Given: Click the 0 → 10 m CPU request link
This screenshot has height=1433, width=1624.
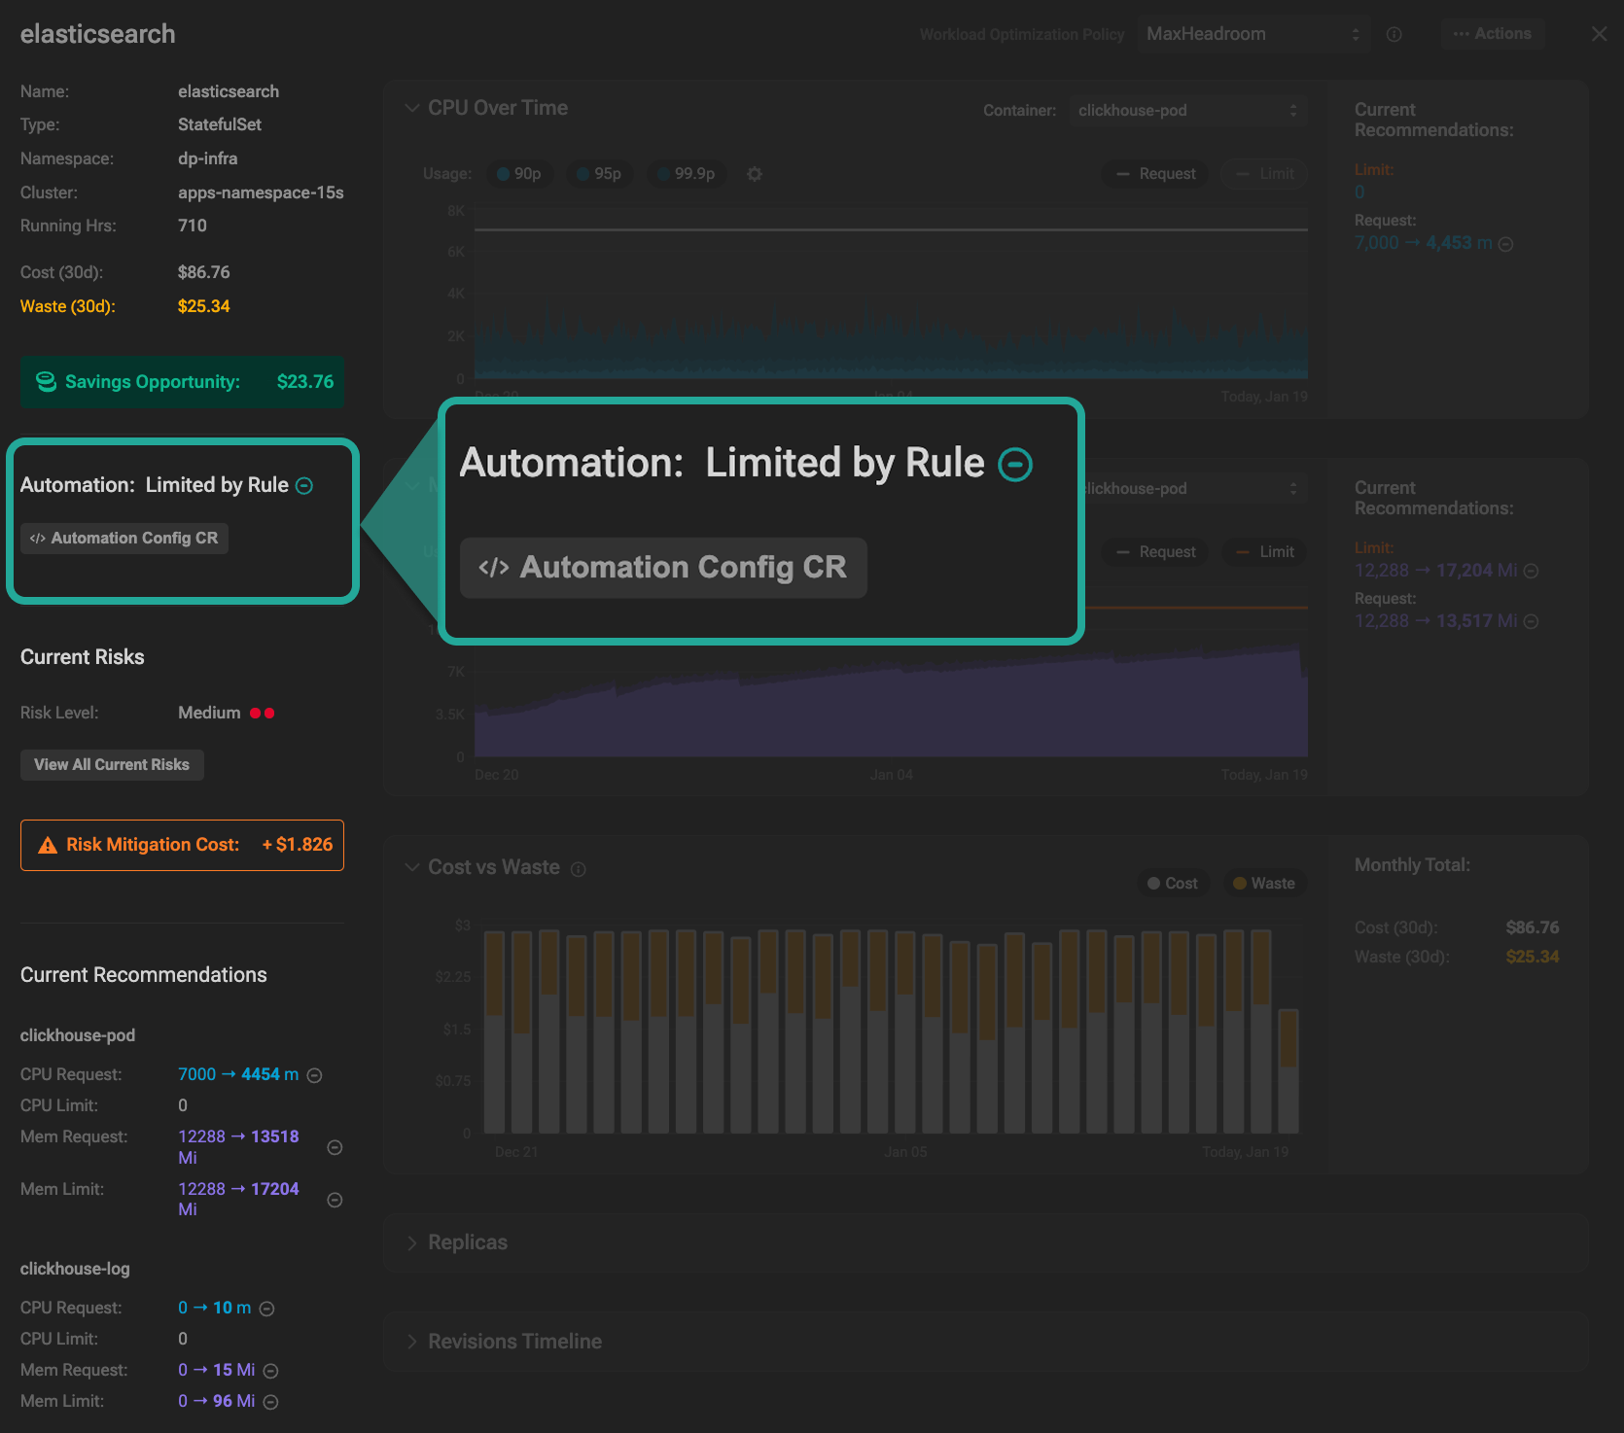Looking at the screenshot, I should pyautogui.click(x=214, y=1309).
